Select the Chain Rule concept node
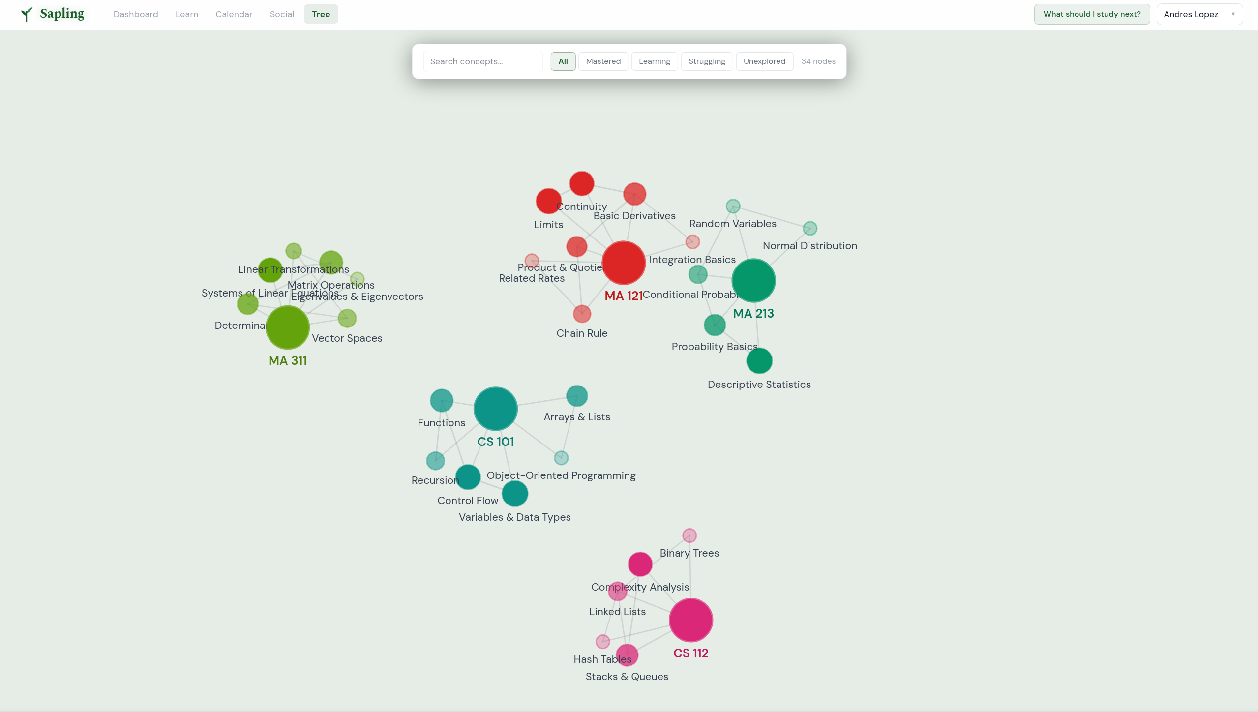The image size is (1258, 712). pyautogui.click(x=582, y=314)
